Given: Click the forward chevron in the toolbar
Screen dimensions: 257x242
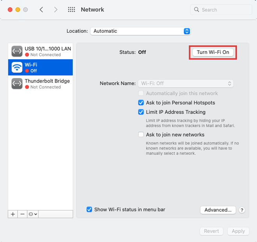Looking at the screenshot, I should pyautogui.click(x=56, y=10).
